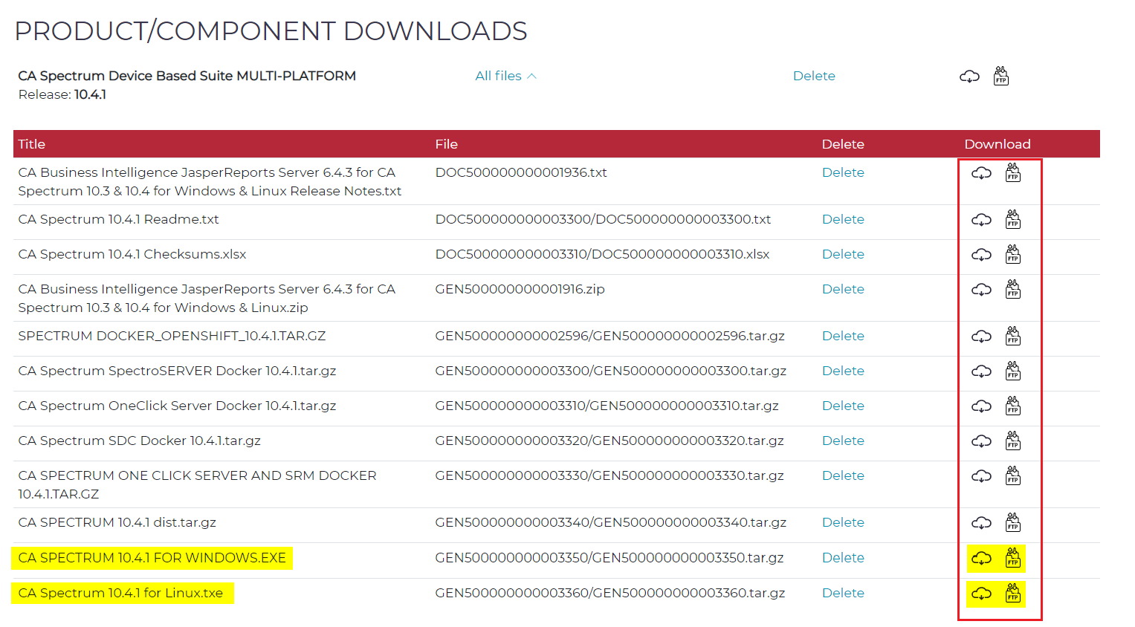This screenshot has height=627, width=1135.
Task: Select file path ending DOC500000000003310.xlsx
Action: pos(603,254)
